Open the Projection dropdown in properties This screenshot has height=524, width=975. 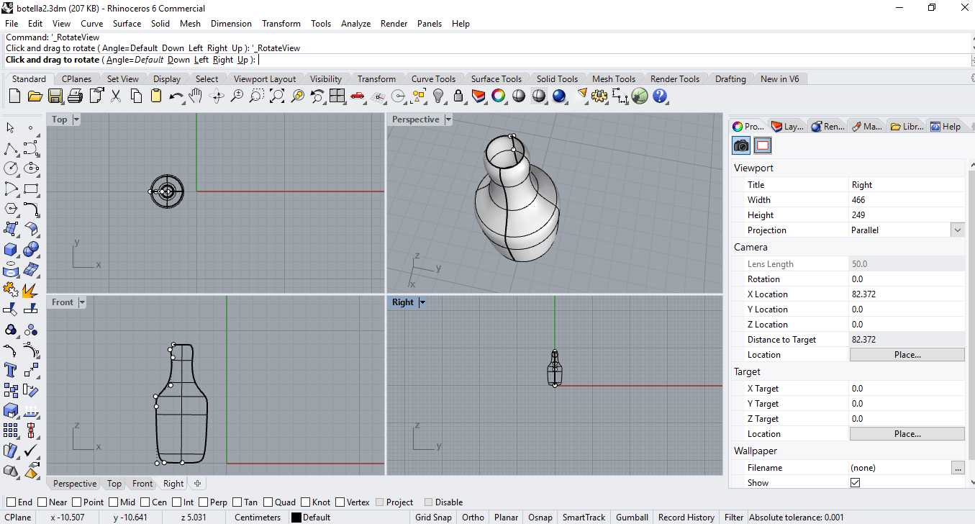[x=957, y=230]
